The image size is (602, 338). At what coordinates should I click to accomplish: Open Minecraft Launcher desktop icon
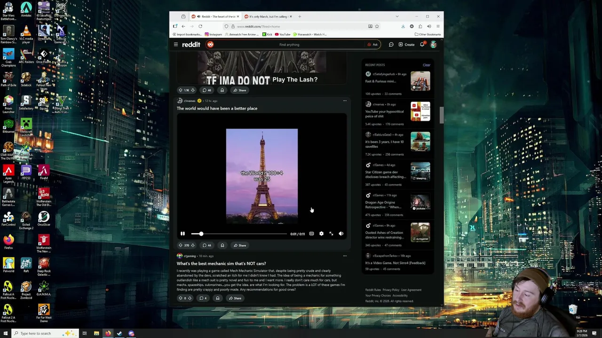pyautogui.click(x=26, y=126)
